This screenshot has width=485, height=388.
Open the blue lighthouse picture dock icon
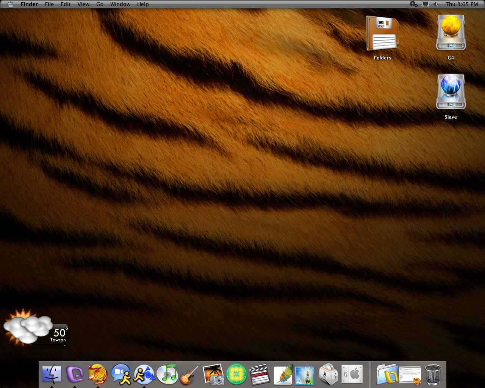coord(305,375)
